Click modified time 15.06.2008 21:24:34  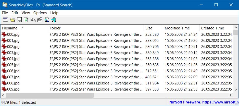pyautogui.click(x=181, y=34)
